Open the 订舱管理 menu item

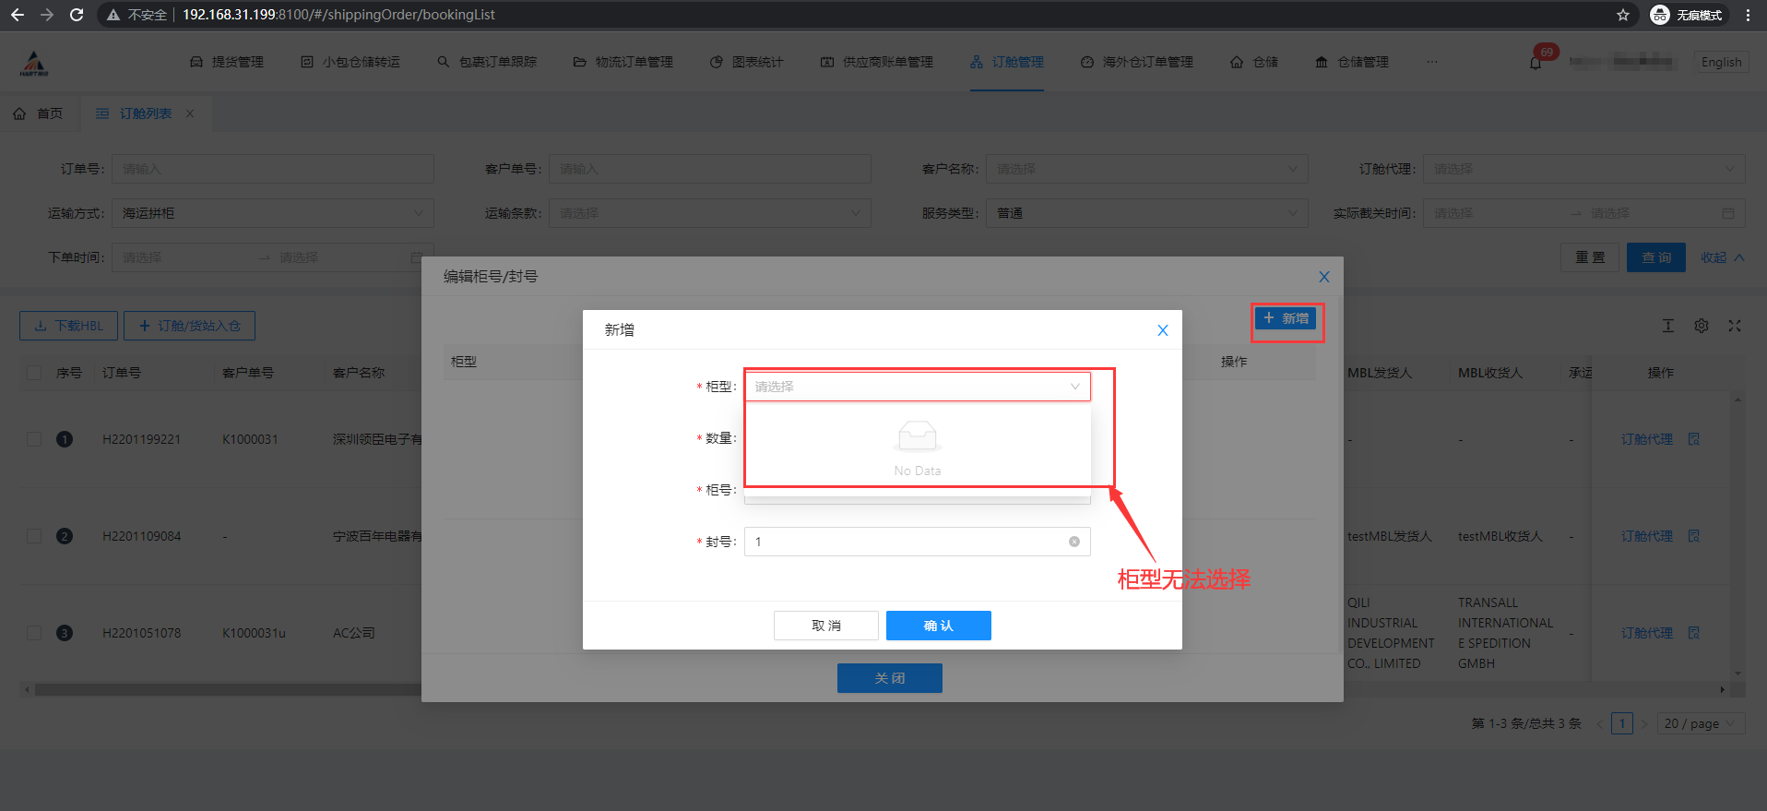[1007, 62]
